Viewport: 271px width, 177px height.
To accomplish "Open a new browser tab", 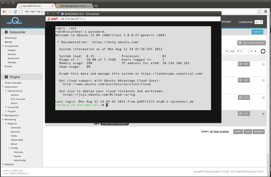I will tap(96, 6).
